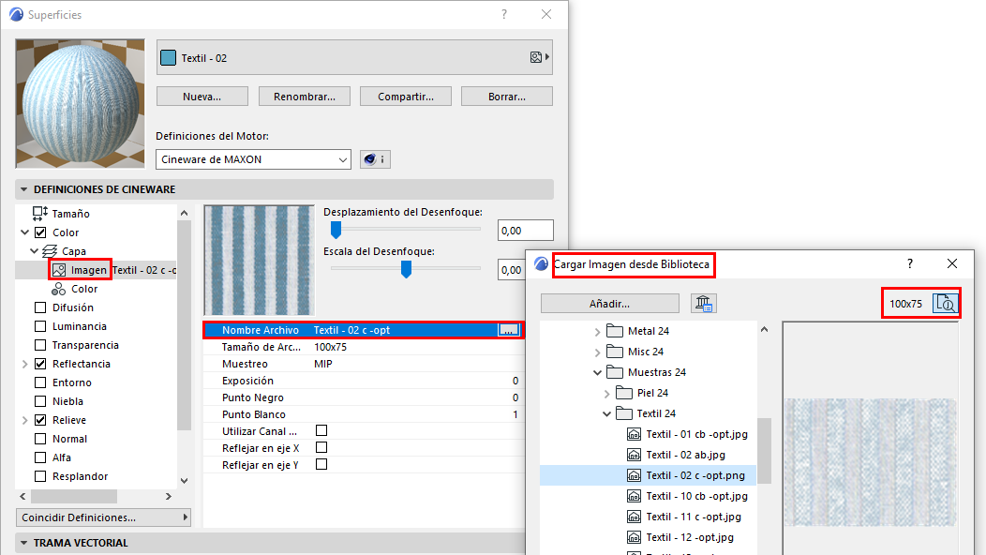
Task: Click the Metal 24 folder icon
Action: [x=615, y=331]
